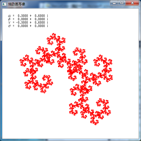Screen dimensions: 141x141
Task: Select β real part value 0.0000
Action: [23, 19]
